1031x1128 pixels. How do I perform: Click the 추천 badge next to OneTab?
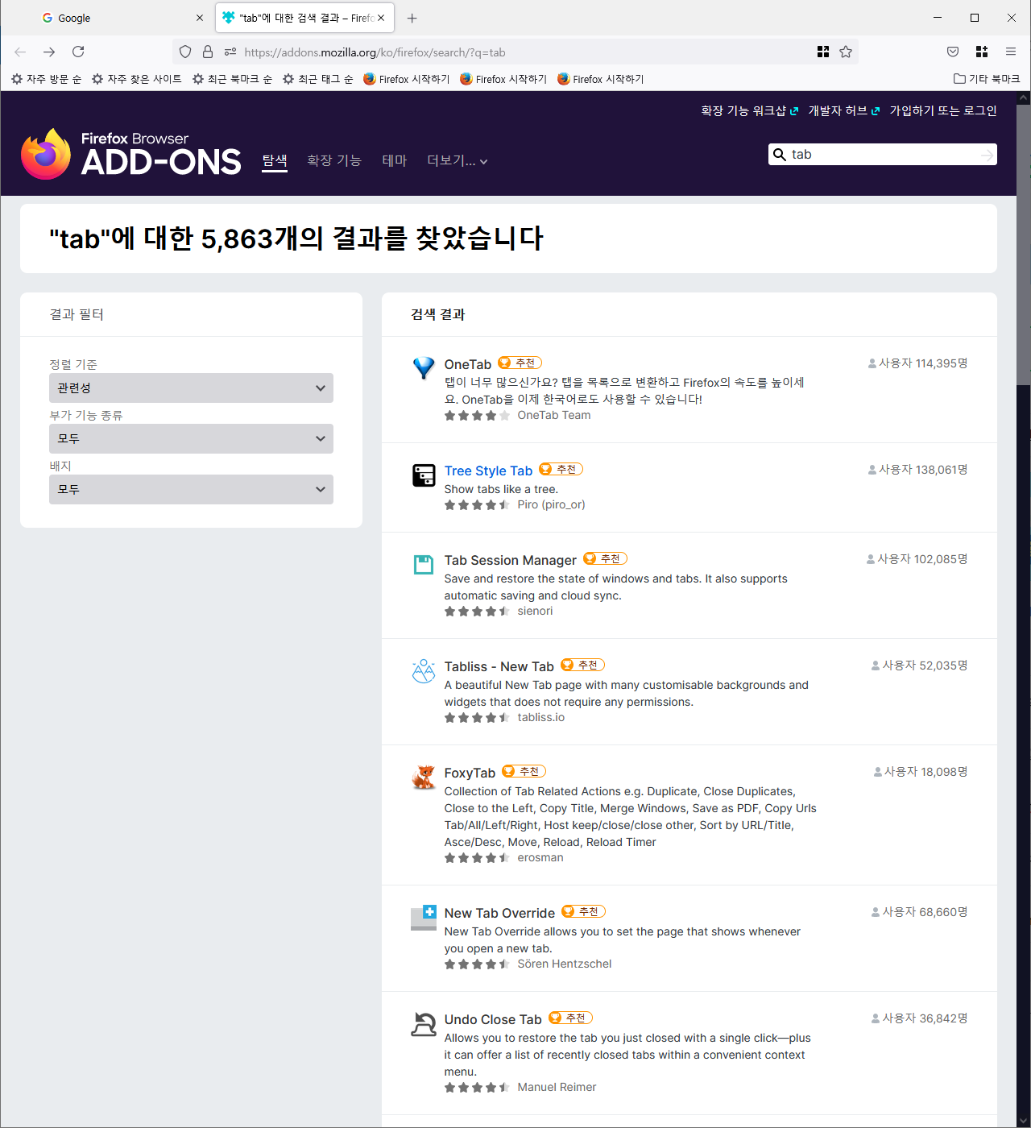[x=520, y=363]
